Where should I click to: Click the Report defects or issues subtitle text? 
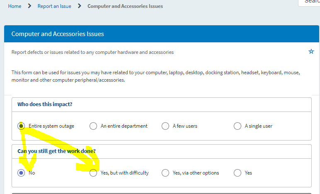point(92,52)
